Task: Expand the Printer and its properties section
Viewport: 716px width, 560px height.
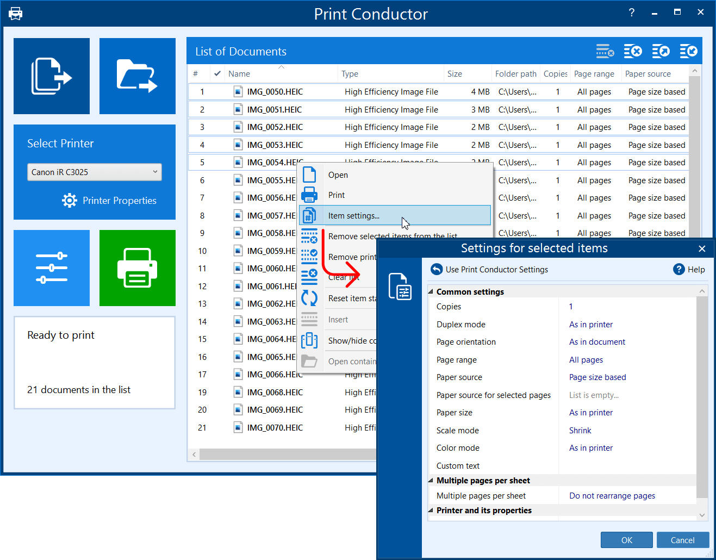Action: click(x=431, y=511)
